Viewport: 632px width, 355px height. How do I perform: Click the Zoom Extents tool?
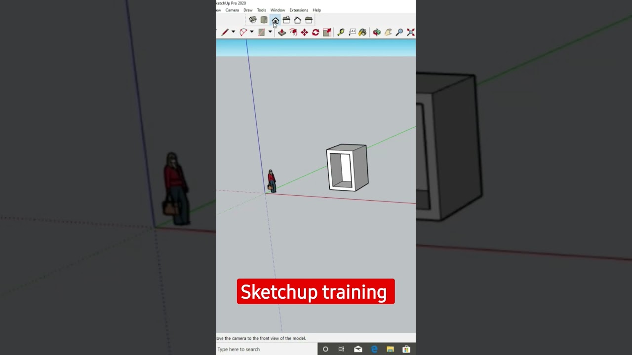click(410, 32)
